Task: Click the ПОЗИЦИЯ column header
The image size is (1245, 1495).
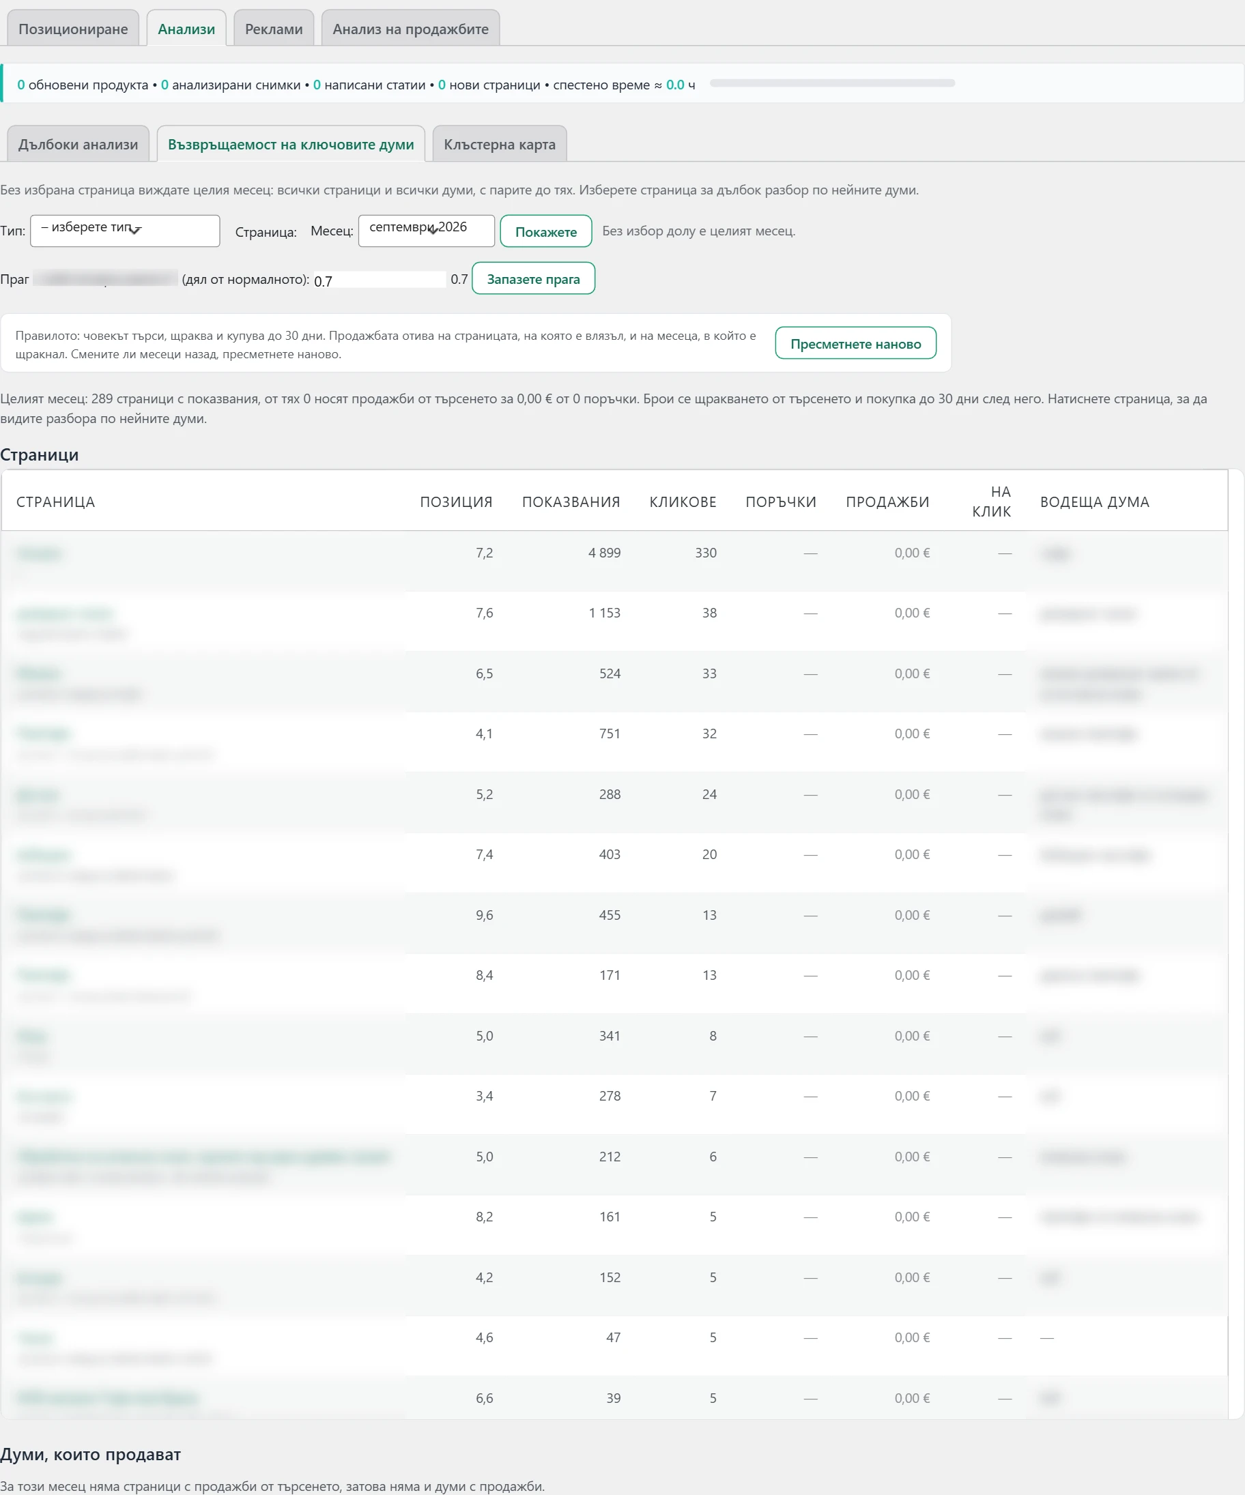Action: click(456, 502)
